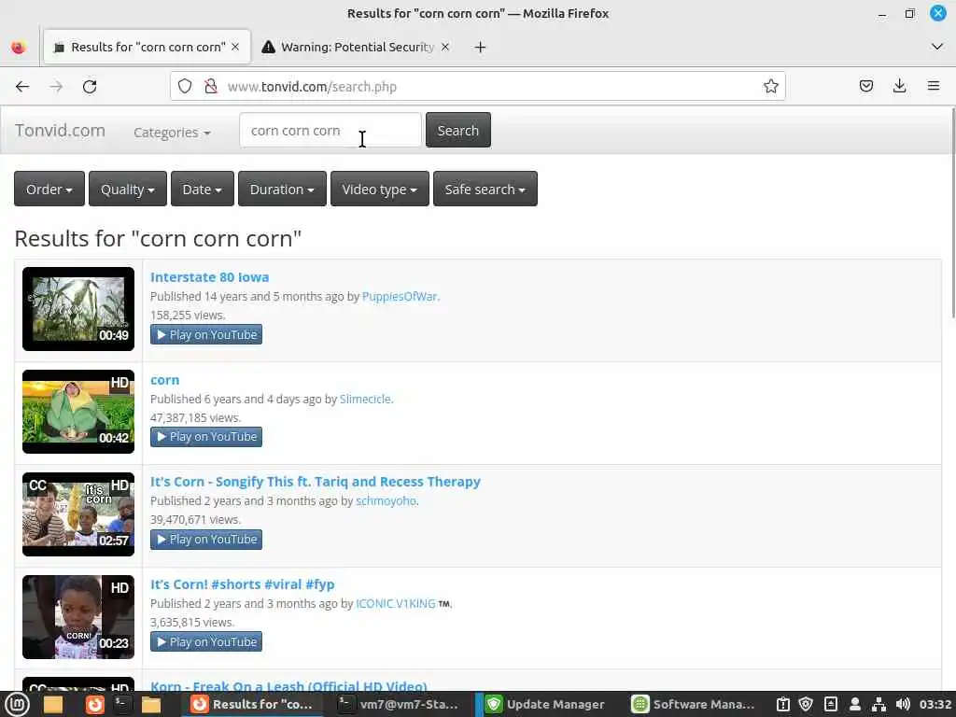The height and width of the screenshot is (717, 956).
Task: Play It's Corn Songify on YouTube
Action: point(206,539)
